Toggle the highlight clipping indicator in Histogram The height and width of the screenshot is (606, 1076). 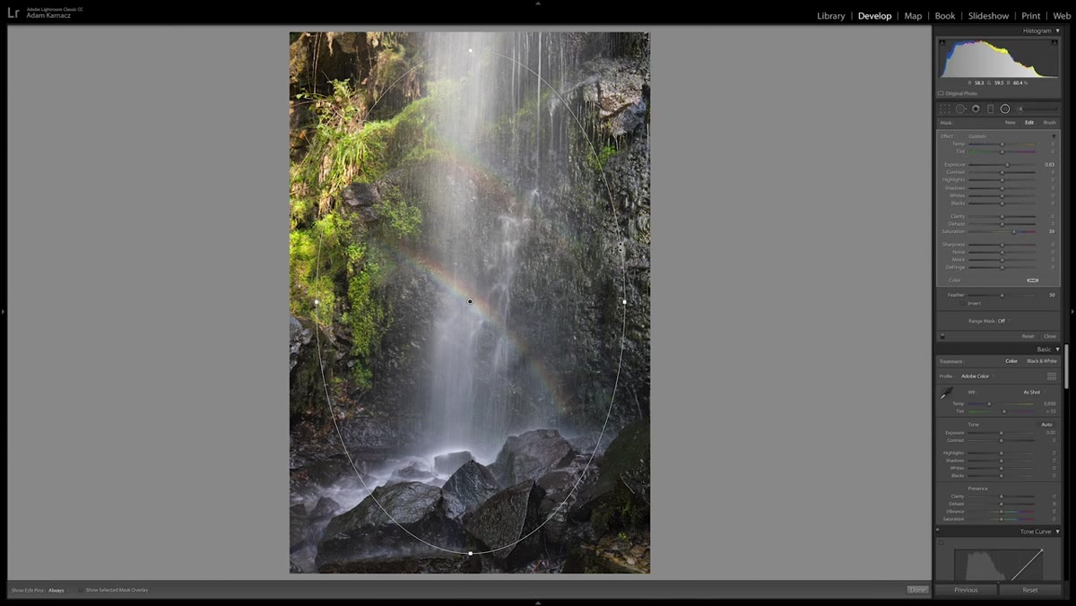pyautogui.click(x=1055, y=41)
